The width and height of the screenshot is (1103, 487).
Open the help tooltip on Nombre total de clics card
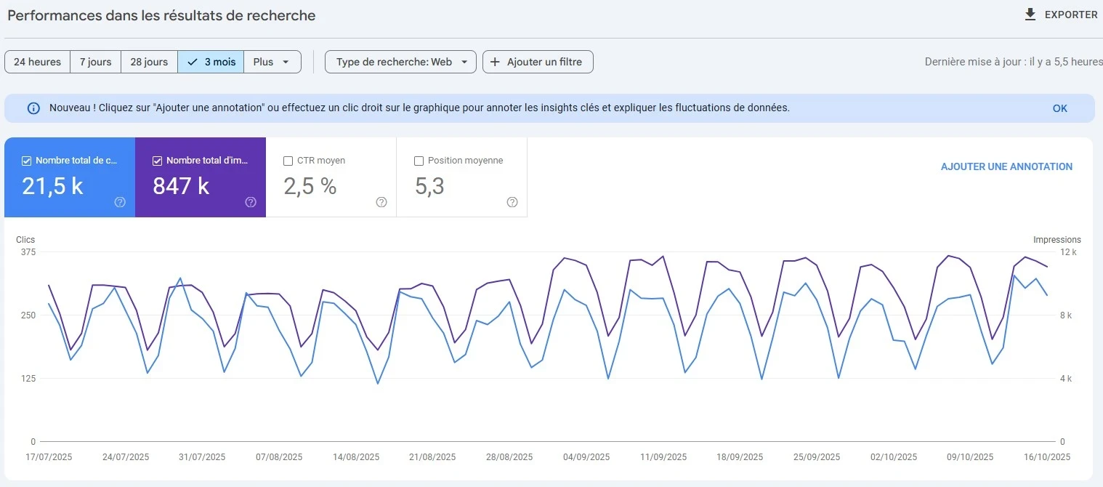coord(119,202)
